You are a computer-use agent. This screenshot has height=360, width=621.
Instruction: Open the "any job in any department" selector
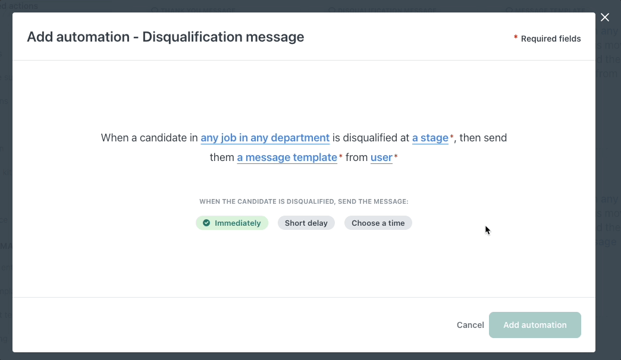click(265, 138)
